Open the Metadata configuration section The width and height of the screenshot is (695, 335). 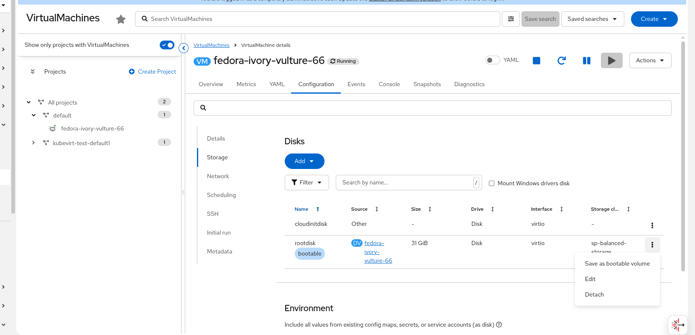pos(220,251)
